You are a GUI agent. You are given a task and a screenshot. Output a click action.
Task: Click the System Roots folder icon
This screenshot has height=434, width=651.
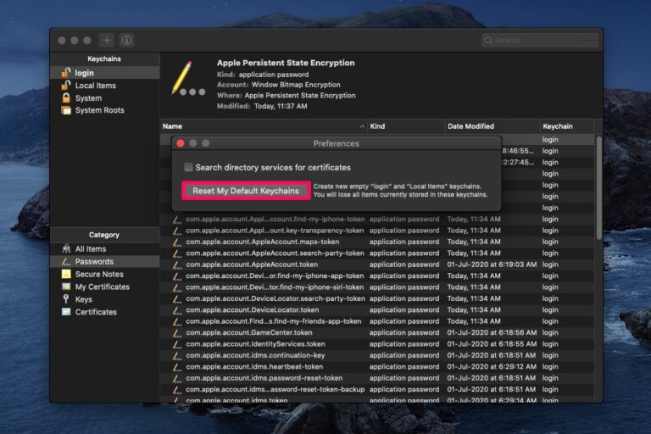[66, 110]
